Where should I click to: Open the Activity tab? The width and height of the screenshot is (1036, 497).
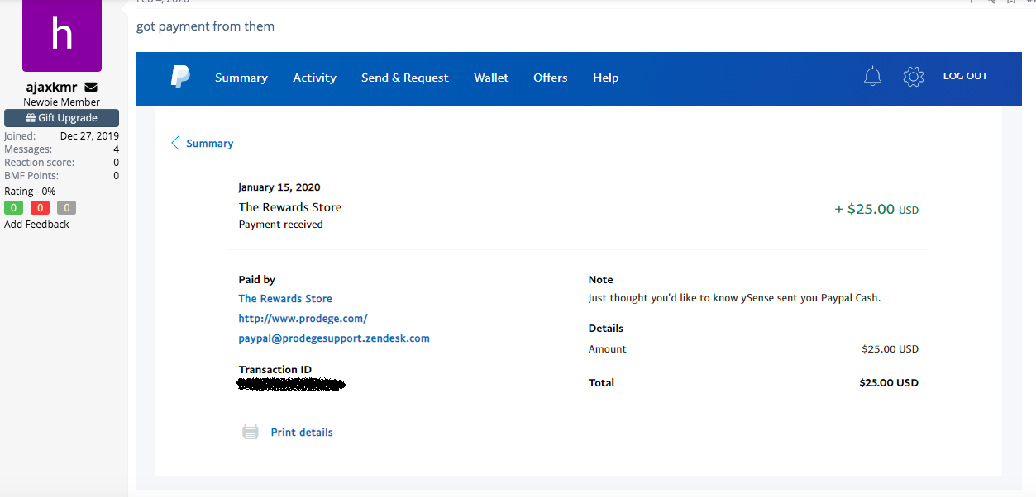(x=314, y=78)
